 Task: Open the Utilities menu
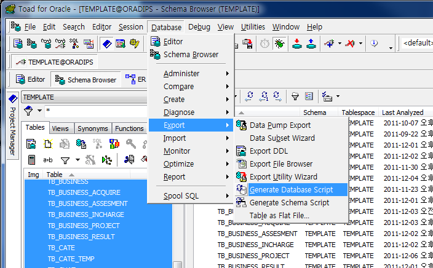pos(253,27)
